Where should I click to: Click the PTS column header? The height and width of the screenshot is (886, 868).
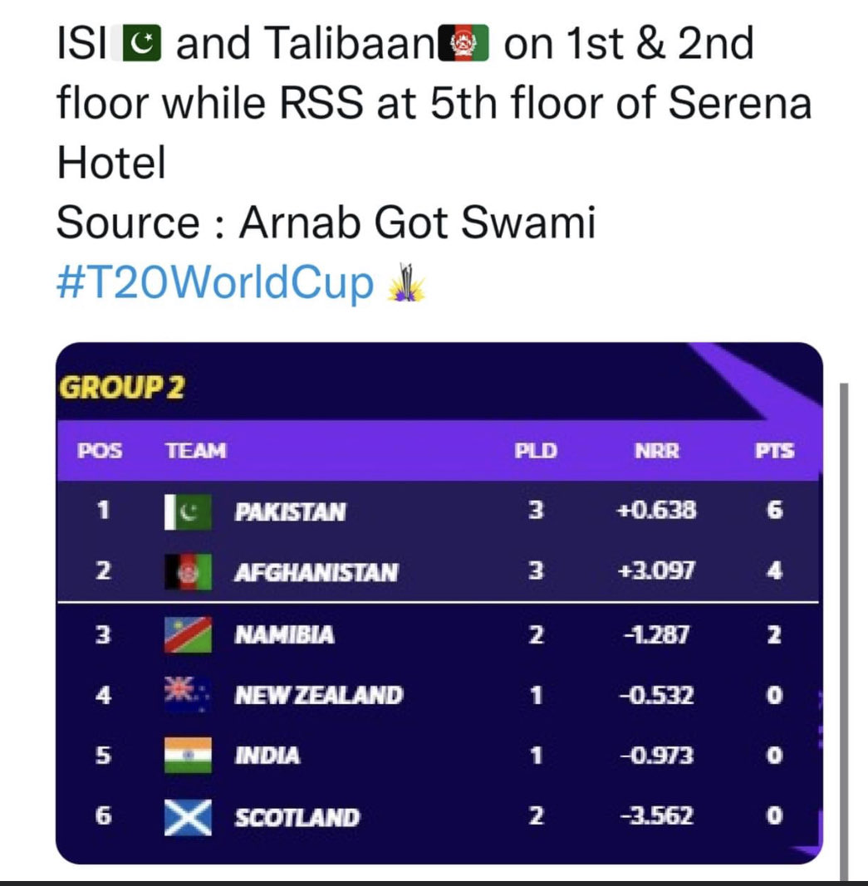pyautogui.click(x=775, y=451)
